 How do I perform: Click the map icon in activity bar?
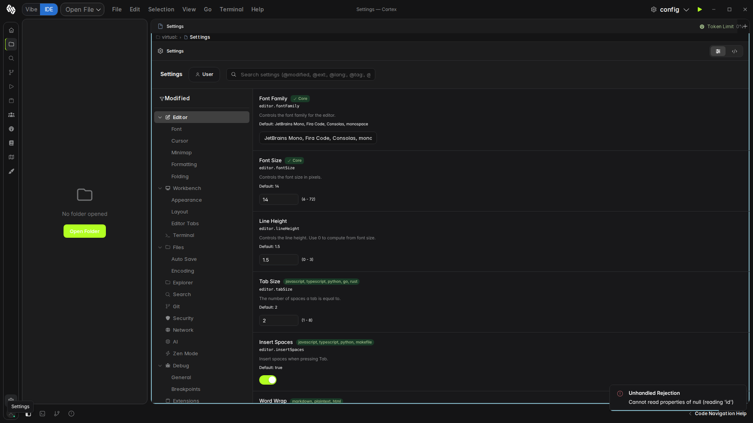click(11, 157)
